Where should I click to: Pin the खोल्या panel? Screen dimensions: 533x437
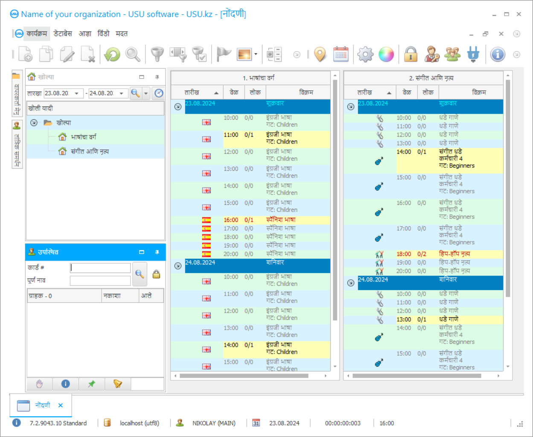tap(157, 77)
